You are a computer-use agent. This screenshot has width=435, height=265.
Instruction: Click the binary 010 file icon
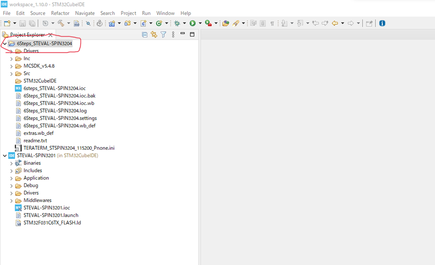coord(77,23)
